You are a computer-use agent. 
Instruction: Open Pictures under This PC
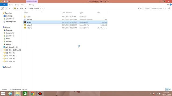coord(9,42)
